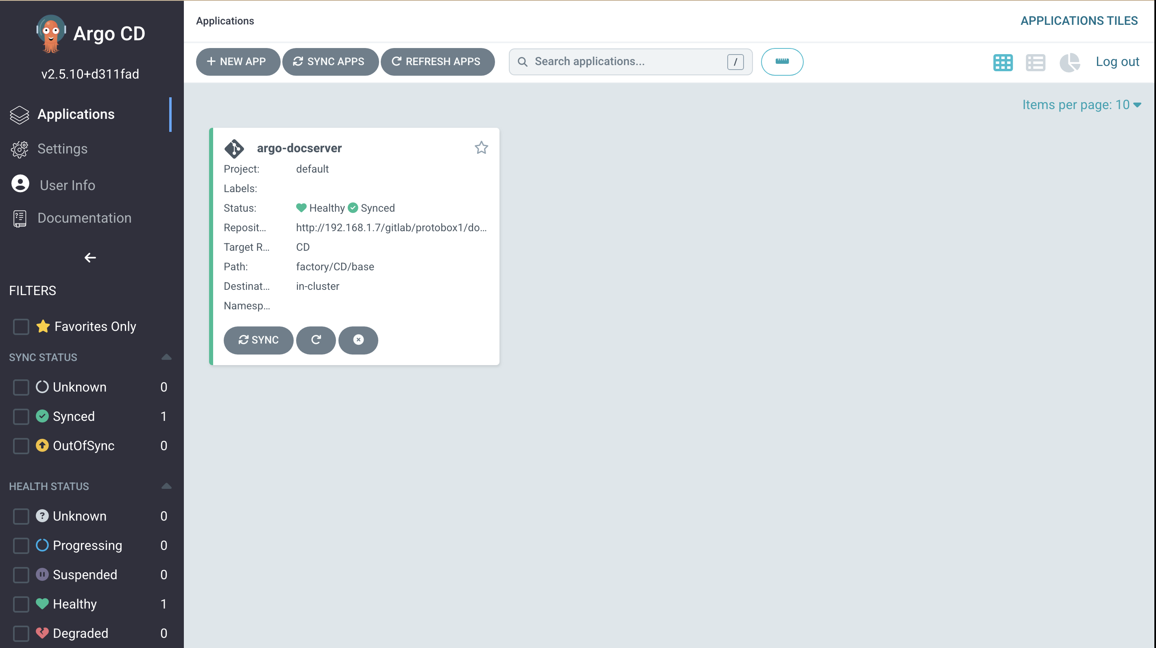Click the delete icon on the argo-docserver tile
The height and width of the screenshot is (648, 1156).
click(x=358, y=340)
